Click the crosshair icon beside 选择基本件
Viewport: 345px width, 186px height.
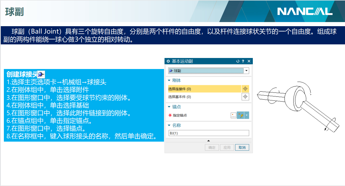[x=245, y=97]
